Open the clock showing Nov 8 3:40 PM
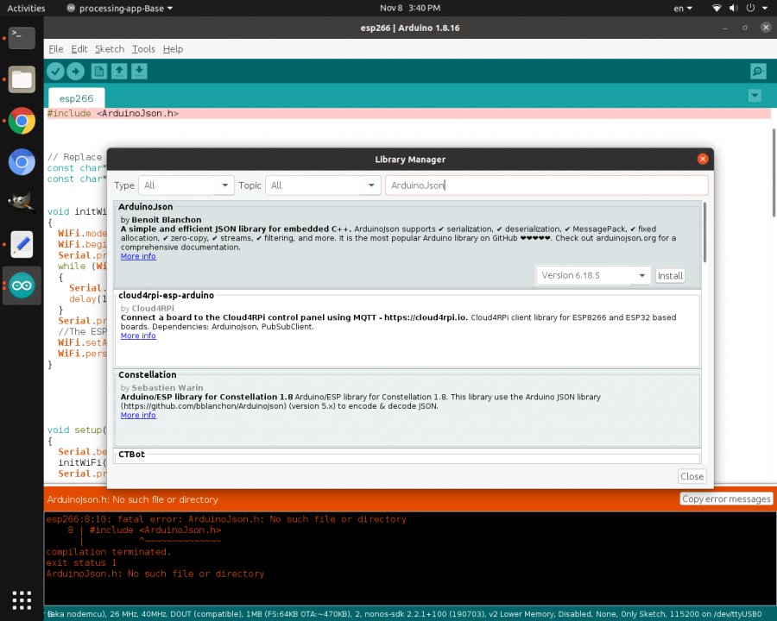The image size is (777, 621). click(410, 9)
